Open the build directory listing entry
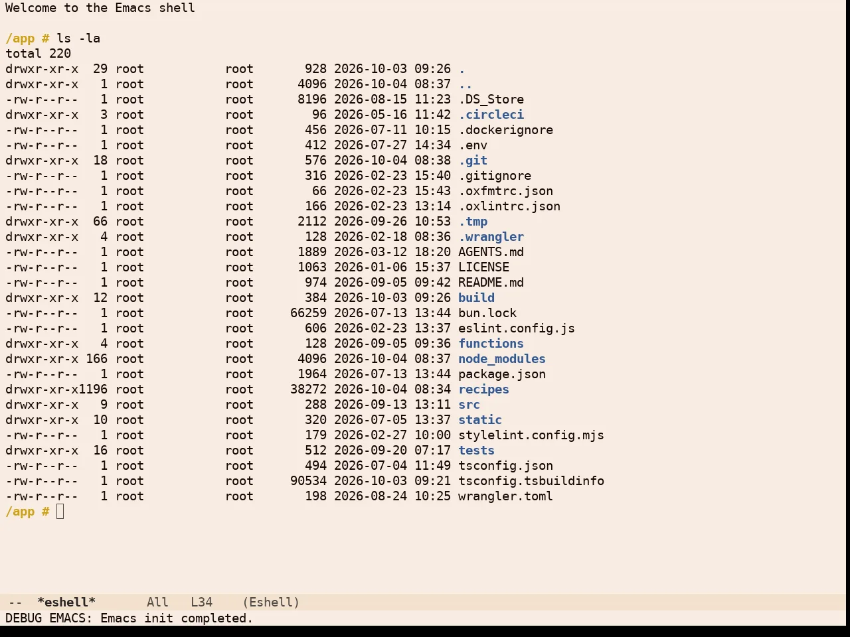Image resolution: width=850 pixels, height=637 pixels. [x=477, y=298]
